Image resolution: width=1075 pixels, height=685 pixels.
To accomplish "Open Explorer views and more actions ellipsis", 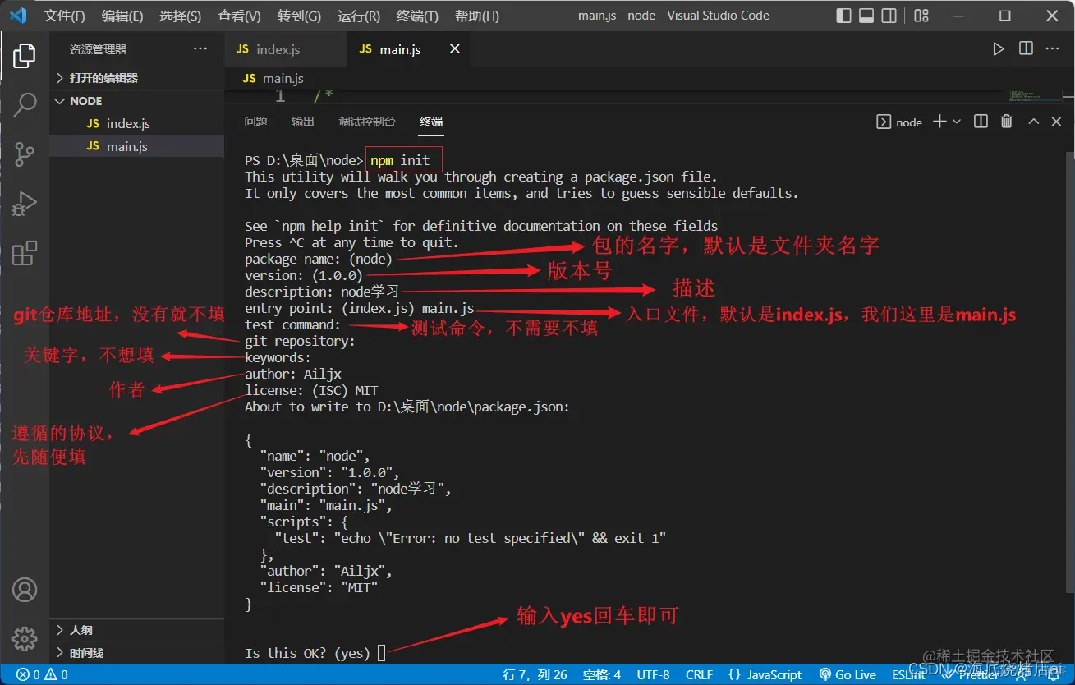I will point(200,49).
